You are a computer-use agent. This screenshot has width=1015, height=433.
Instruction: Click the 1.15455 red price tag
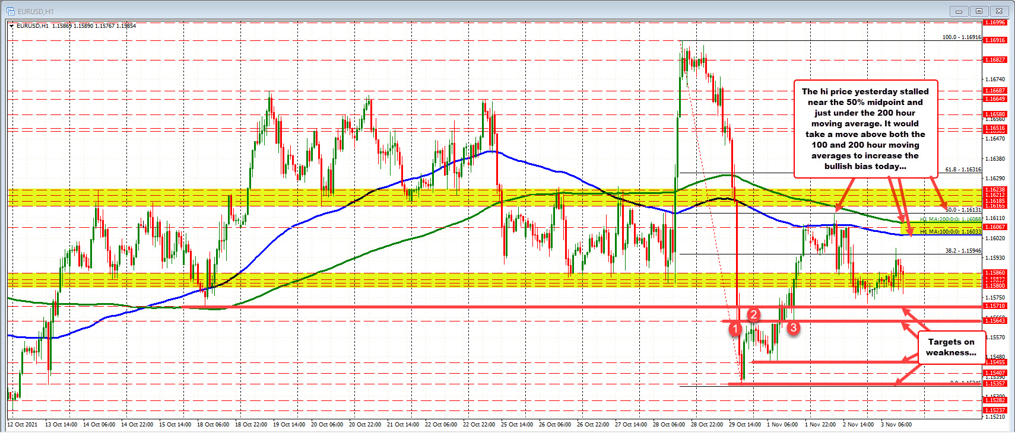pos(995,362)
